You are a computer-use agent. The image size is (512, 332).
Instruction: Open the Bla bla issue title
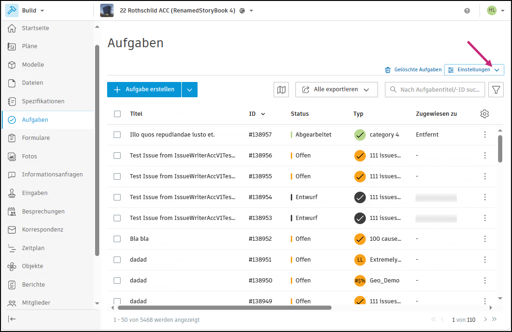tap(139, 239)
